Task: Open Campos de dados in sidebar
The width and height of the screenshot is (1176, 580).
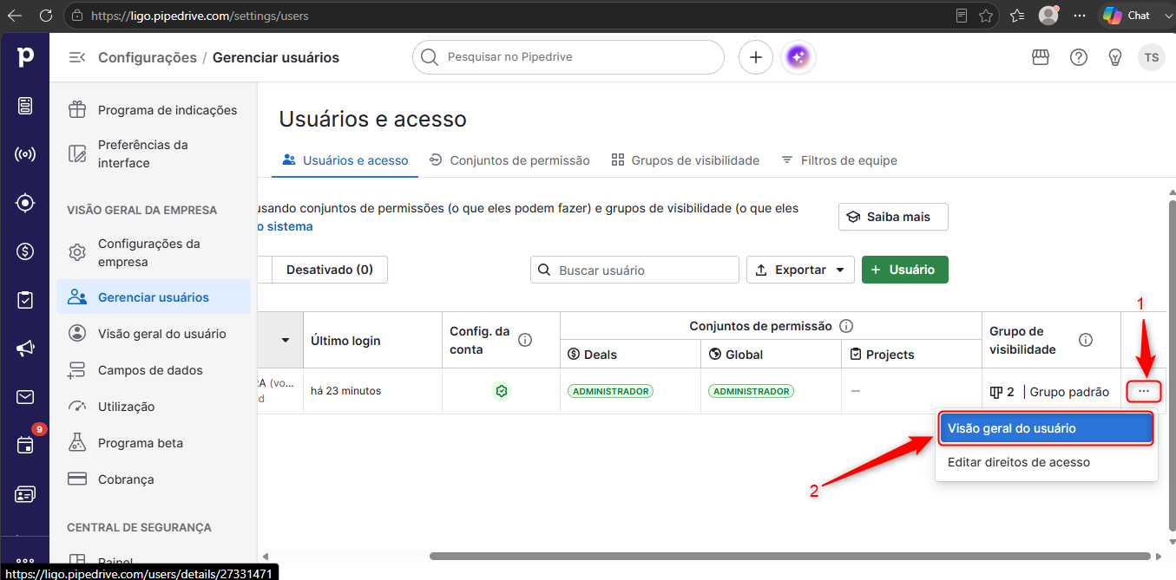Action: pyautogui.click(x=153, y=370)
